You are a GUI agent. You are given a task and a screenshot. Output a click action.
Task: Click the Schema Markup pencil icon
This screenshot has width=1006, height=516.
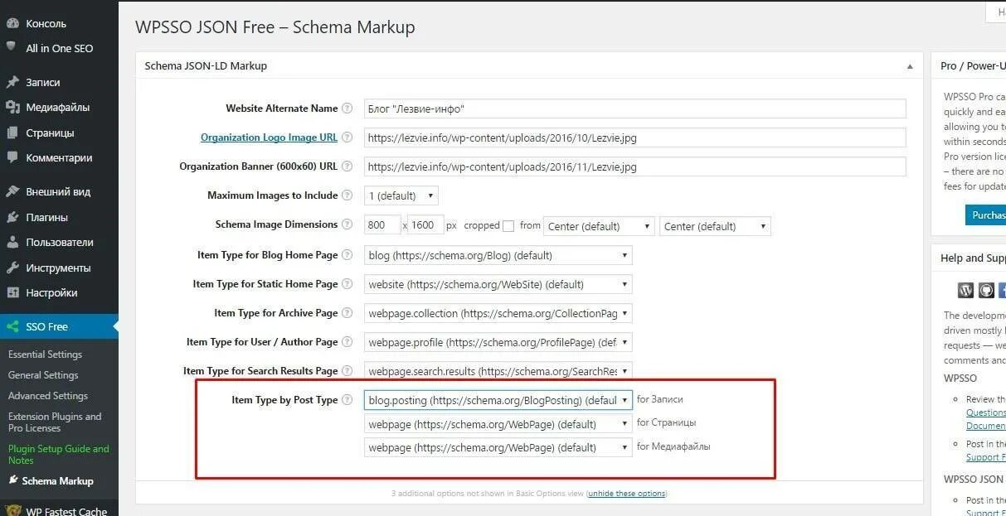click(12, 480)
